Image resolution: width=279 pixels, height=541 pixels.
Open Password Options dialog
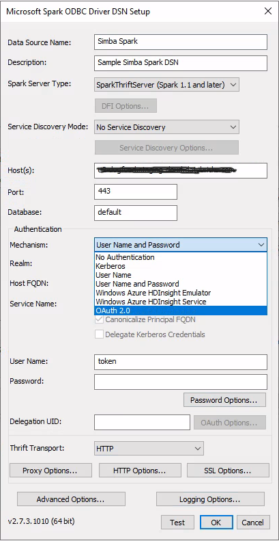[224, 400]
